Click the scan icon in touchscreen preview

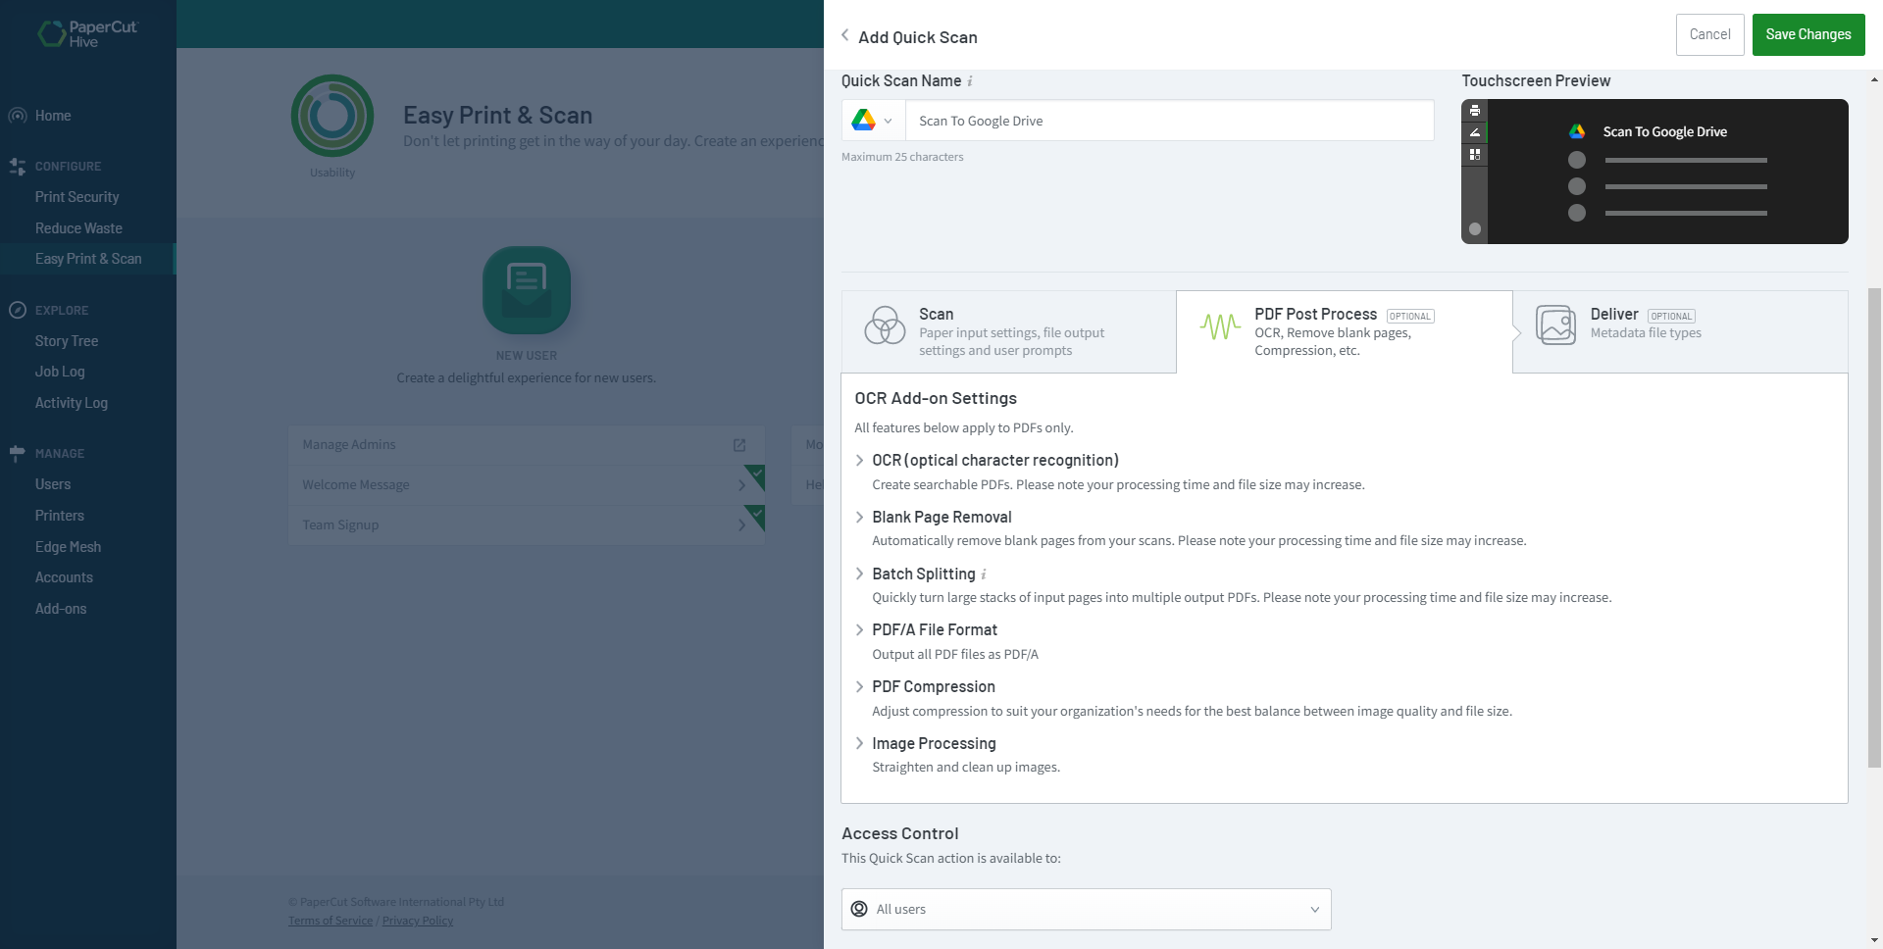click(1475, 132)
